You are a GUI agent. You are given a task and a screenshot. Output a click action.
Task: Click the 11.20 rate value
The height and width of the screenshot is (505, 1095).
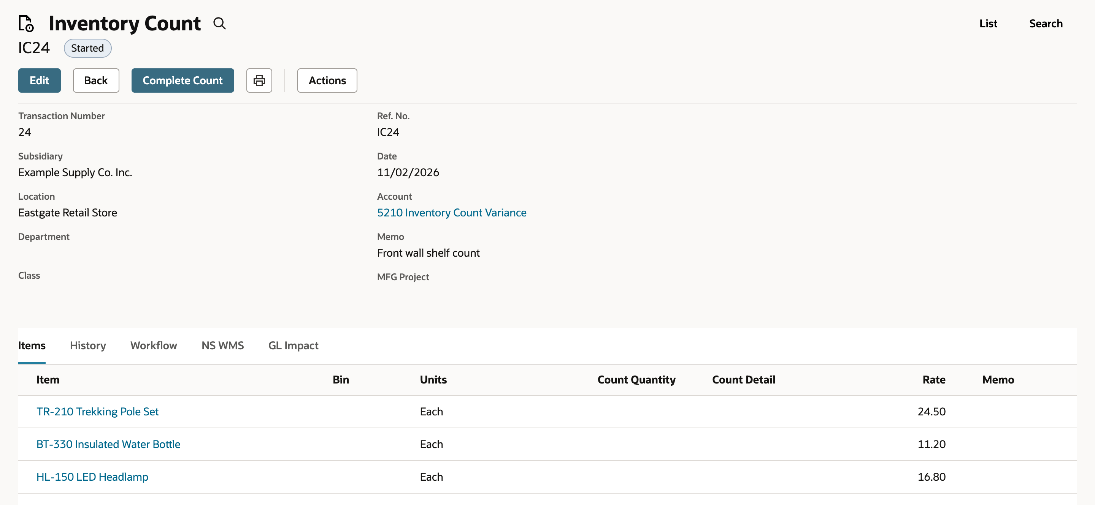(x=932, y=444)
